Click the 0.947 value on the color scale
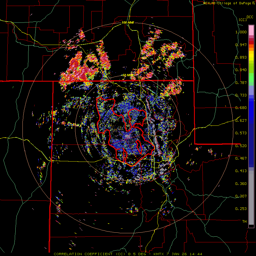The width and height of the screenshot is (256, 256). [241, 45]
